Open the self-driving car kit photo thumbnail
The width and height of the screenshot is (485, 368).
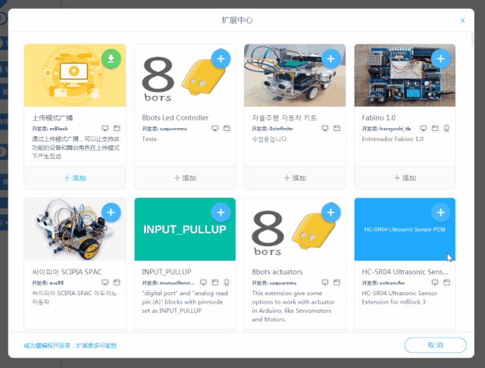click(x=295, y=76)
